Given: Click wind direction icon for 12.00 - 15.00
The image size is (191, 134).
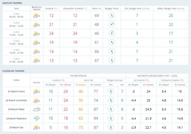Looking at the screenshot, I should point(111,33).
